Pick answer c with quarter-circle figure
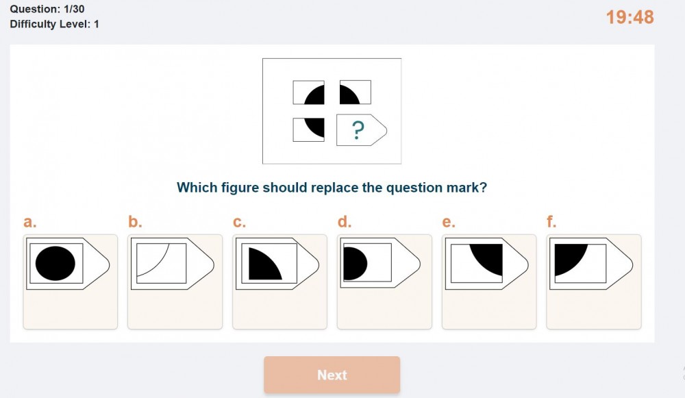 (x=279, y=282)
